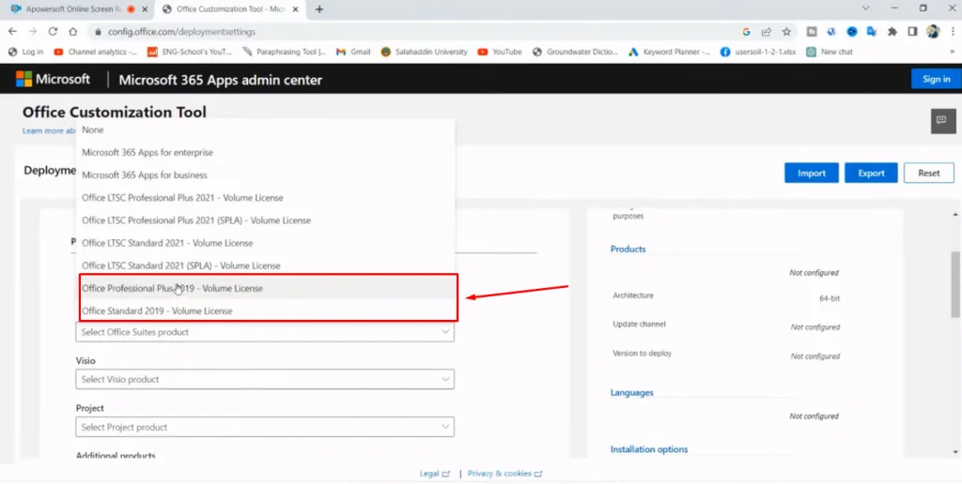The image size is (962, 484).
Task: Click the Microsoft 365 Apps admin center title
Action: [220, 80]
